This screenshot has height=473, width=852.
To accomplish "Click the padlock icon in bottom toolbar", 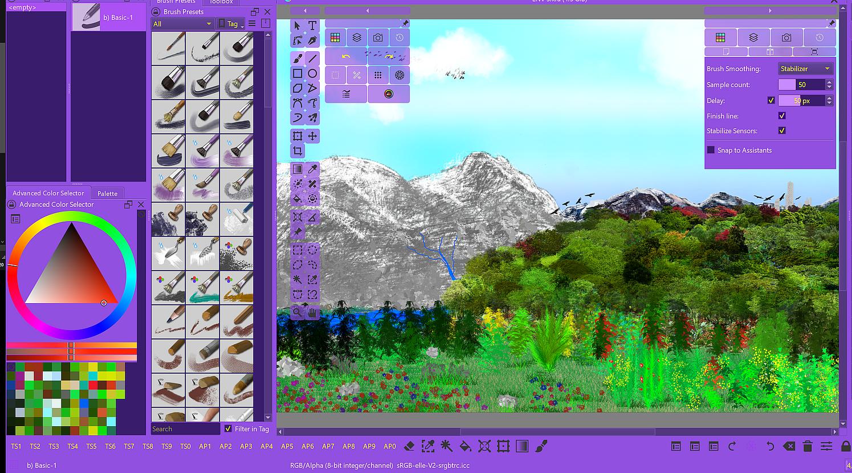I will [846, 446].
